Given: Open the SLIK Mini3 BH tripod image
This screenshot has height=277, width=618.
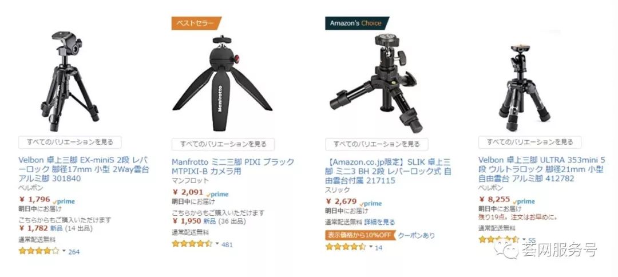Looking at the screenshot, I should point(375,83).
